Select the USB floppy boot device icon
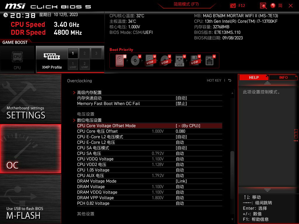This screenshot has height=224, width=299. (x=195, y=60)
